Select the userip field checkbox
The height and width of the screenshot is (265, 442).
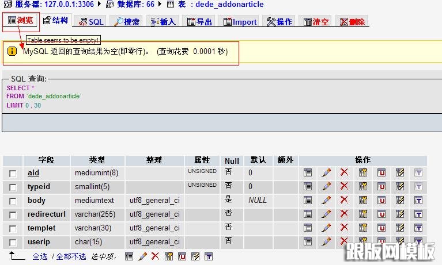pos(13,243)
